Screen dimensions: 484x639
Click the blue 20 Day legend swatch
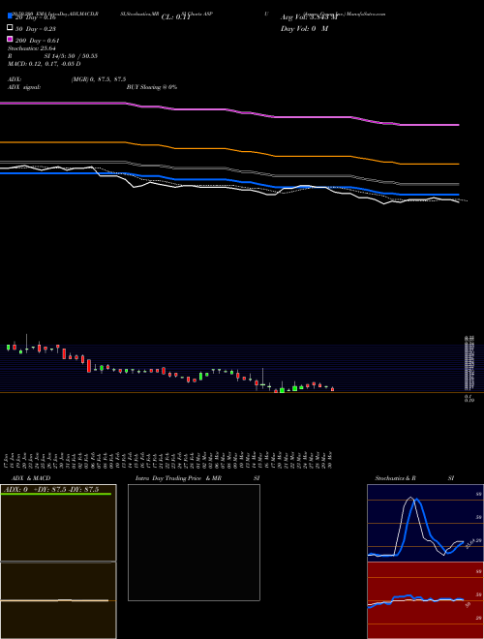click(10, 16)
